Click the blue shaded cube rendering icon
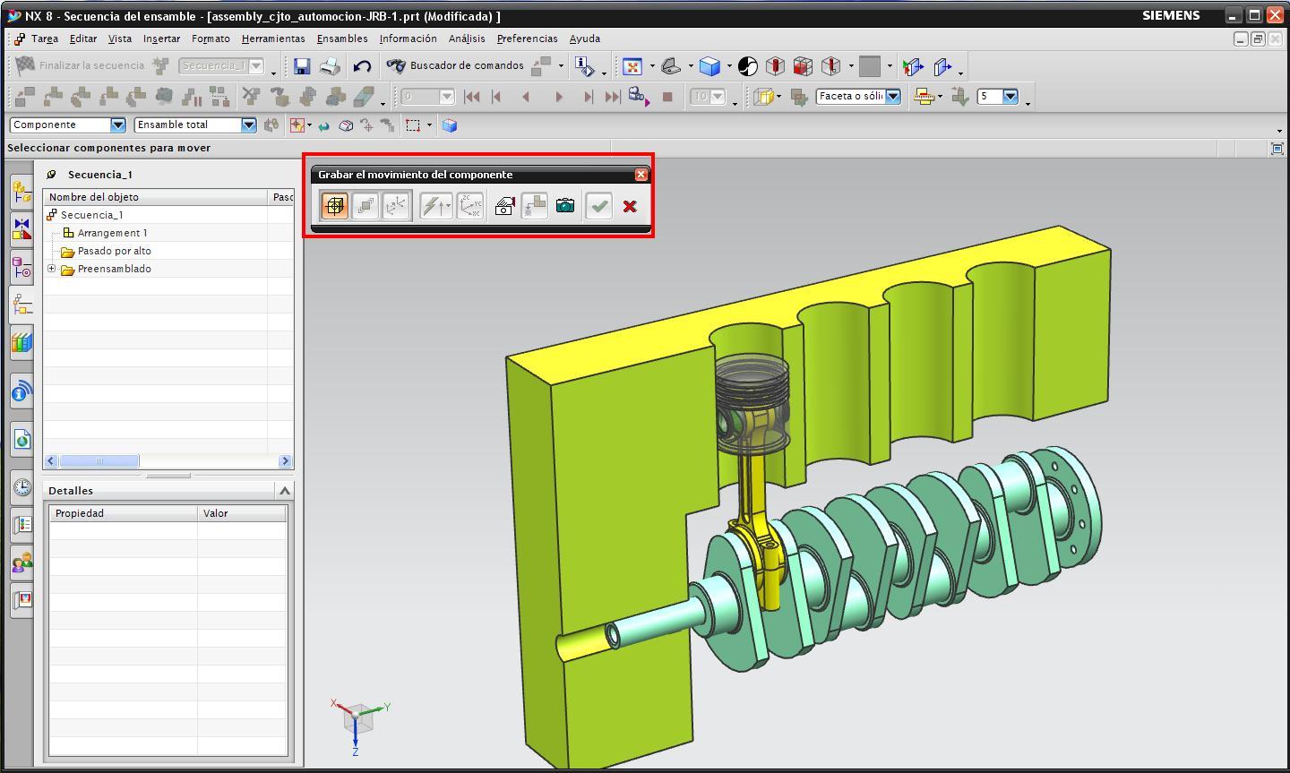The width and height of the screenshot is (1290, 773). pyautogui.click(x=709, y=66)
